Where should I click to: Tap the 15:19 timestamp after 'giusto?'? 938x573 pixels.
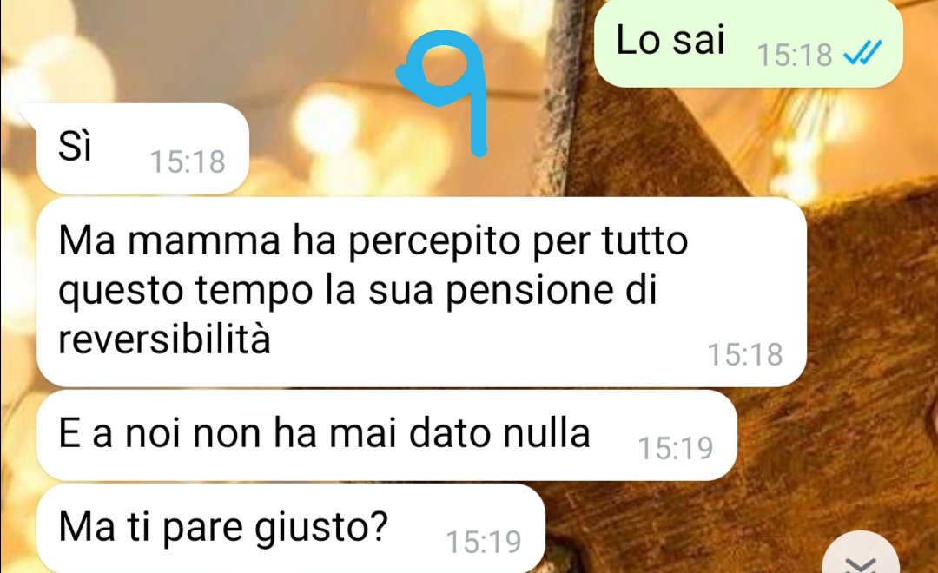tap(484, 542)
